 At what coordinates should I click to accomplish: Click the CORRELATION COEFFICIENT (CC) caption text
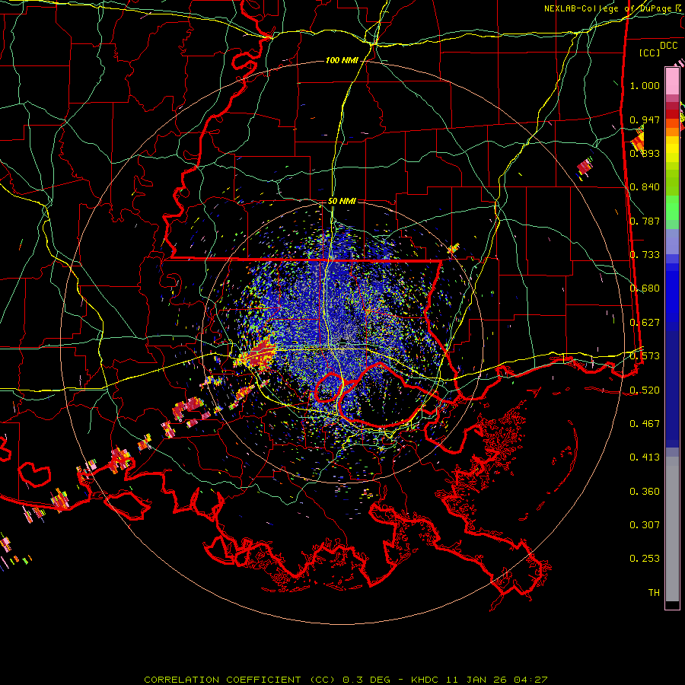(x=241, y=680)
